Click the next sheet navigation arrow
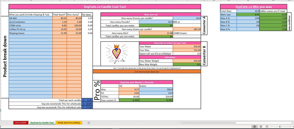294x129 pixels. (6, 123)
